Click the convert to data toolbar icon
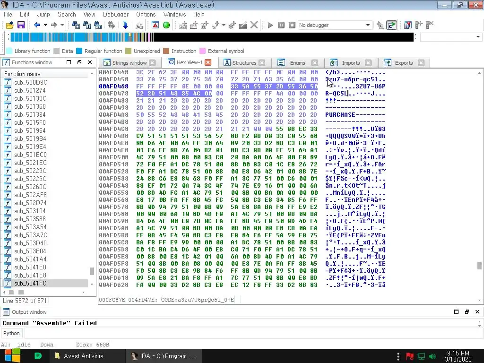 (193, 25)
